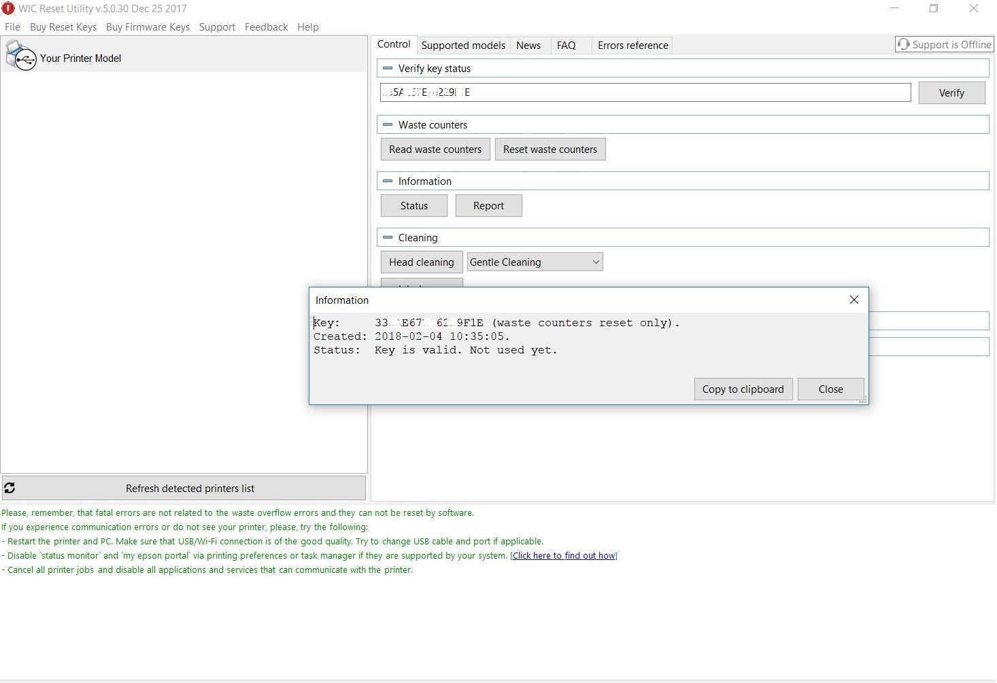Click the refresh arrows icon at the list bottom
The height and width of the screenshot is (683, 997).
(x=10, y=488)
